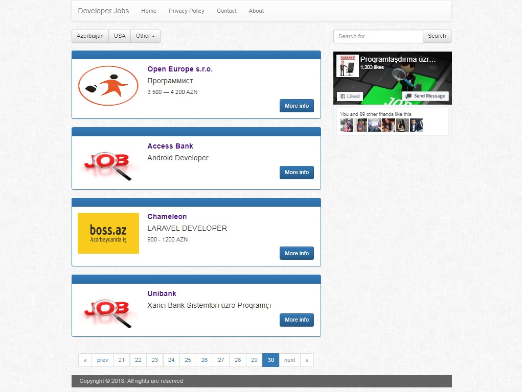Click the '900 - 1200 AZN' salary text
The height and width of the screenshot is (392, 522).
click(168, 239)
